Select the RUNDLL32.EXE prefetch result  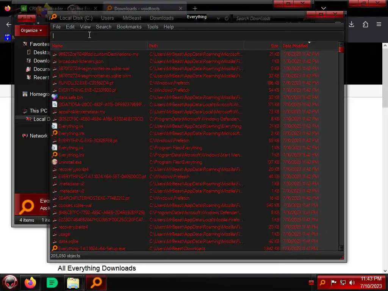click(194, 83)
